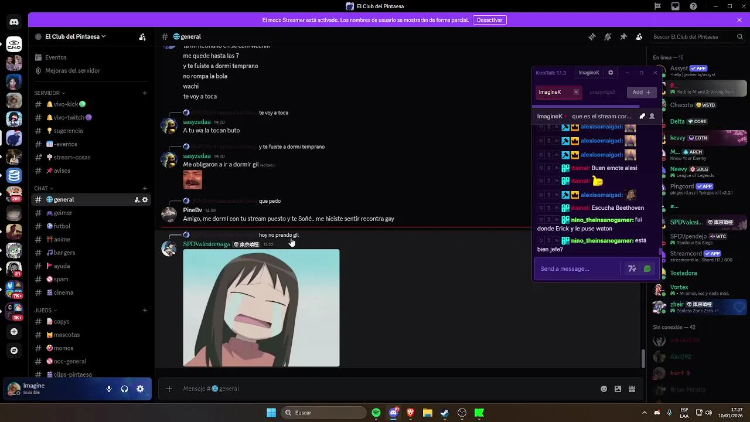This screenshot has height=422, width=750.
Task: Open the stream-cosas channel
Action: [91, 158]
